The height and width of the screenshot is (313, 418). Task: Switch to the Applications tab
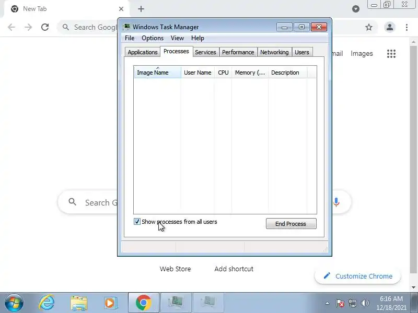point(142,52)
